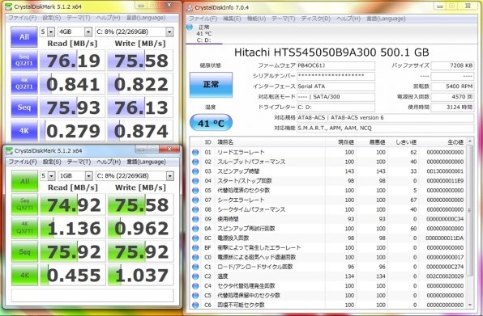483x316 pixels.
Task: Click the All button in the green CrystalDiskMark window
Action: (24, 181)
